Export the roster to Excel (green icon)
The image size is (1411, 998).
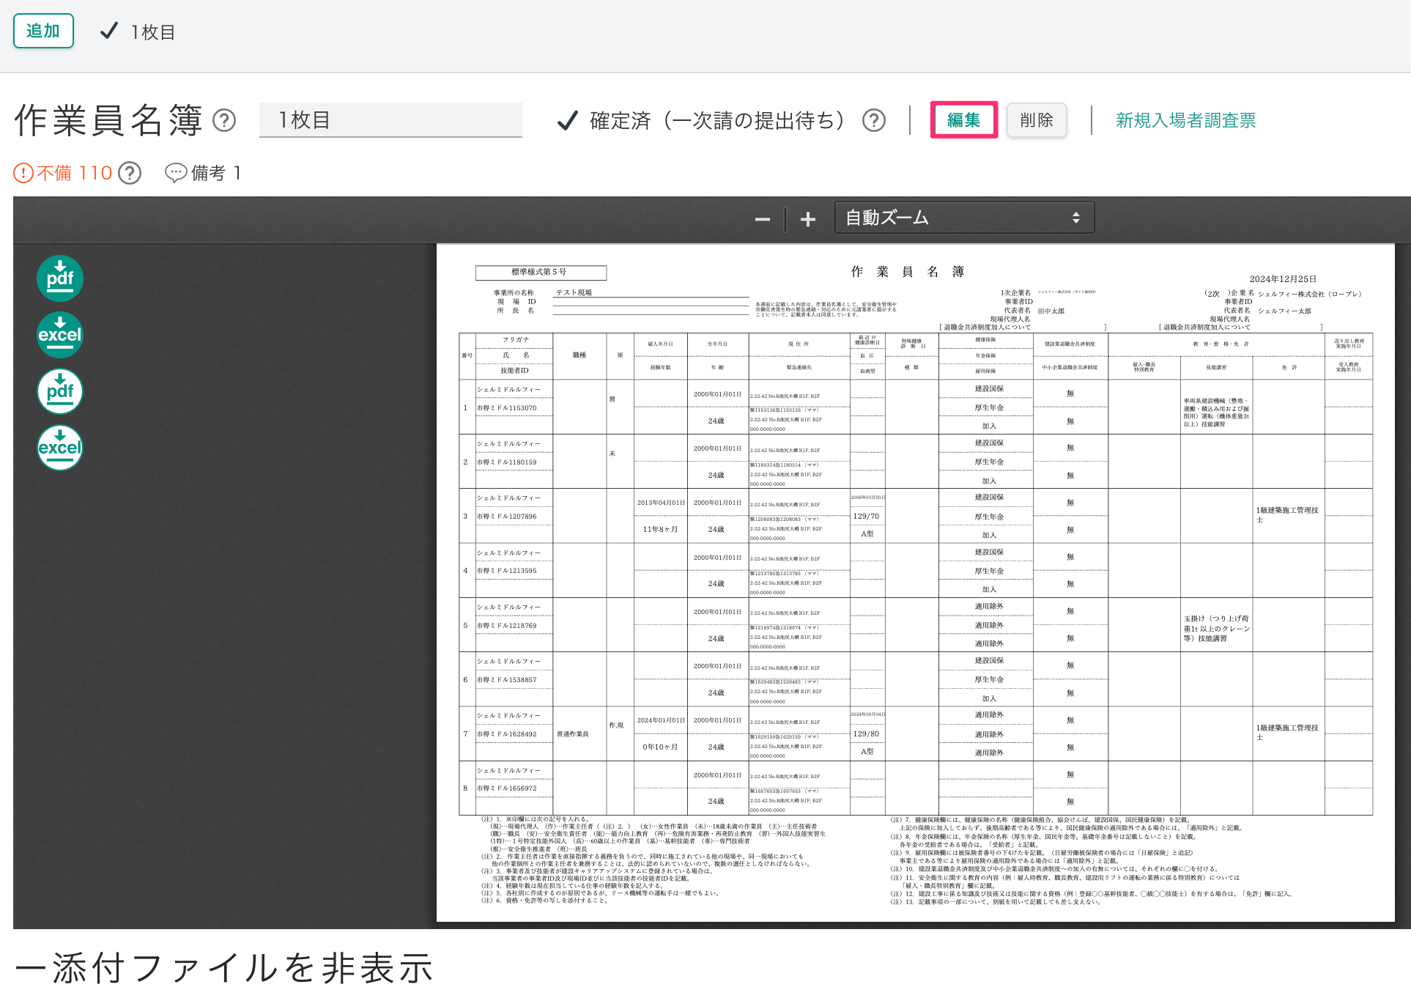tap(59, 335)
